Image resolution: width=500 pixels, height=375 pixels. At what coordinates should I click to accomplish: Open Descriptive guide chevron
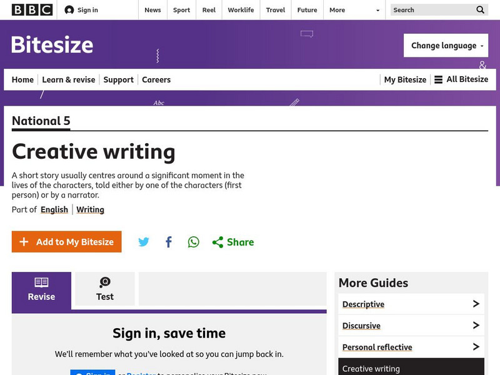click(x=476, y=304)
